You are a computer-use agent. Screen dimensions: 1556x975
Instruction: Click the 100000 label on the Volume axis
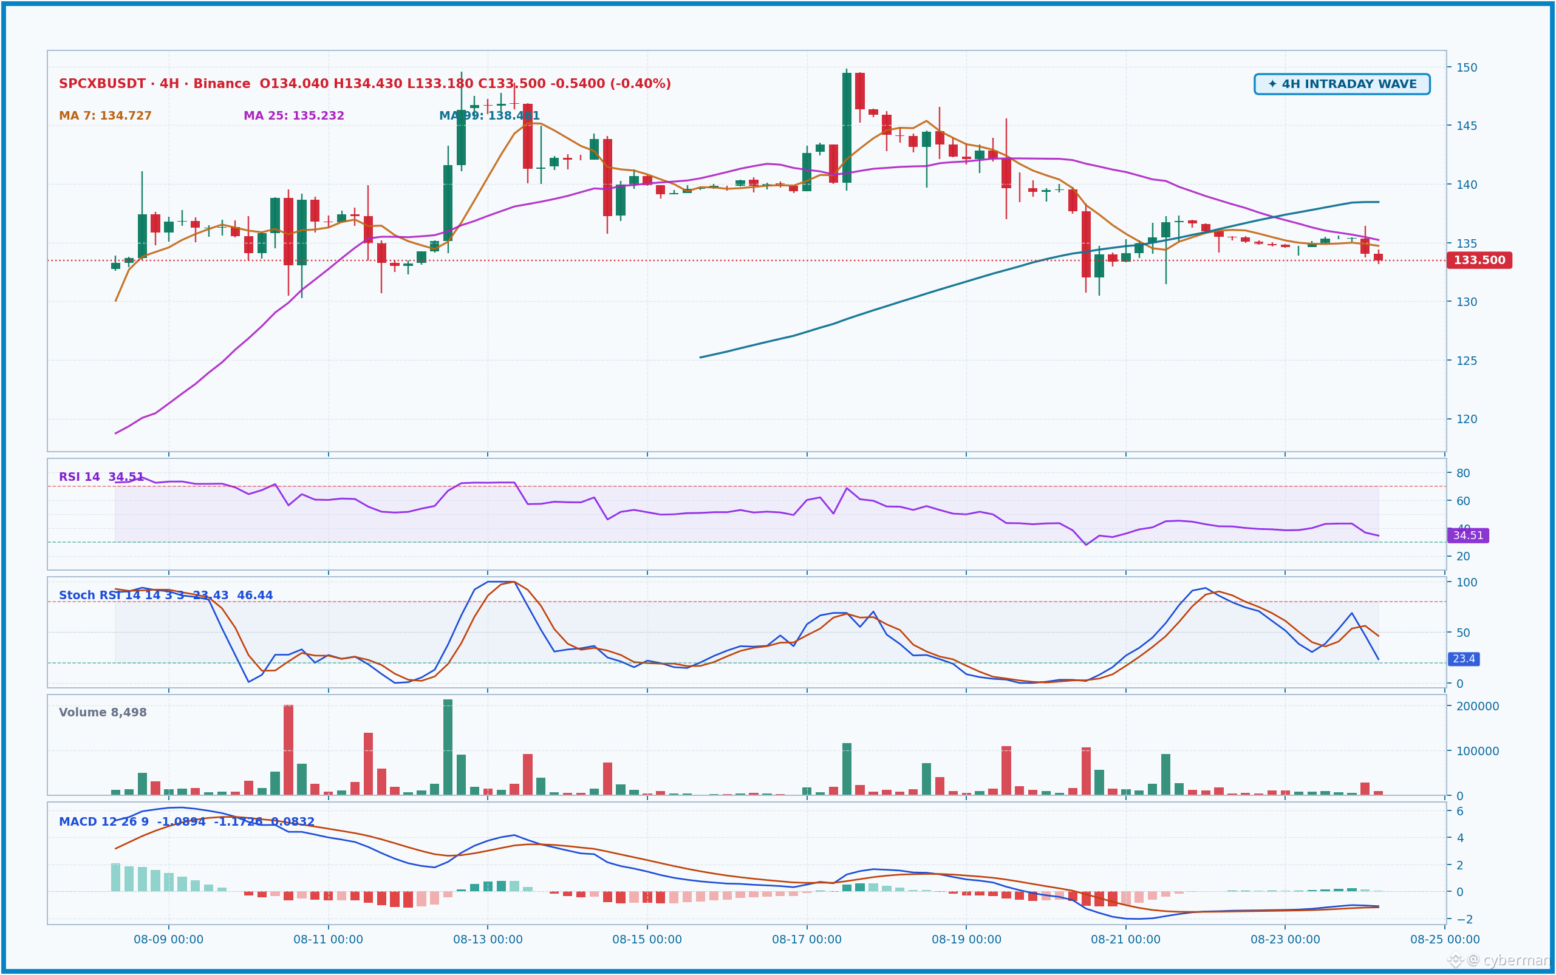point(1477,751)
